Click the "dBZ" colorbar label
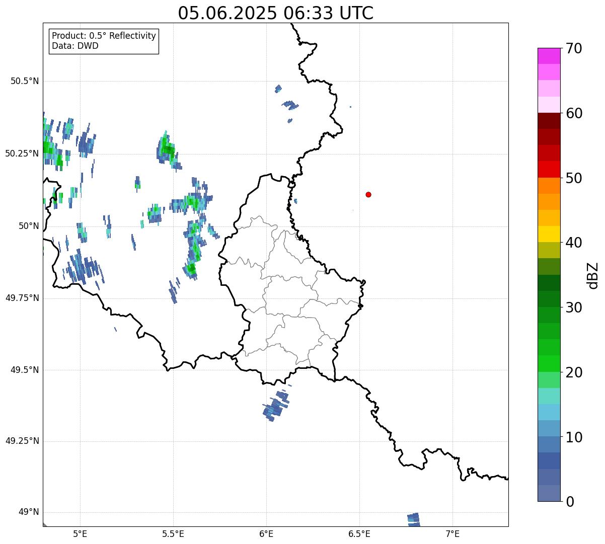 (593, 275)
